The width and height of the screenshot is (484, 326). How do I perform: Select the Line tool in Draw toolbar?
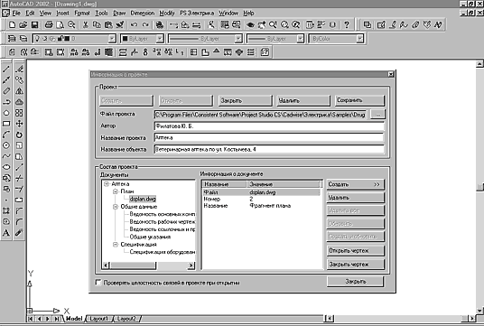pyautogui.click(x=6, y=70)
